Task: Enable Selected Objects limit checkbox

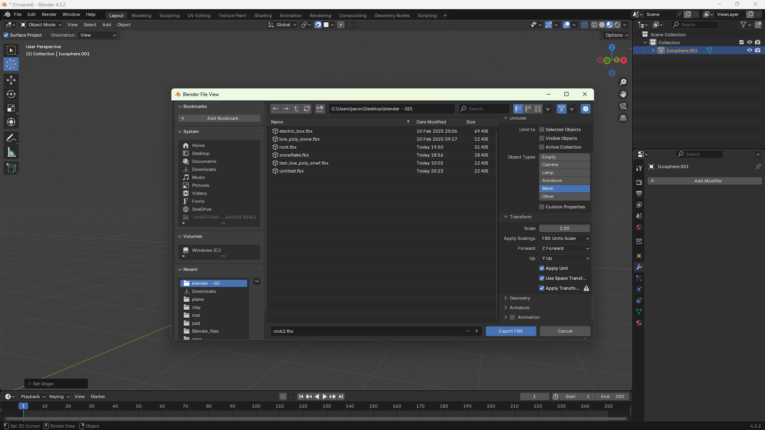Action: coord(542,130)
